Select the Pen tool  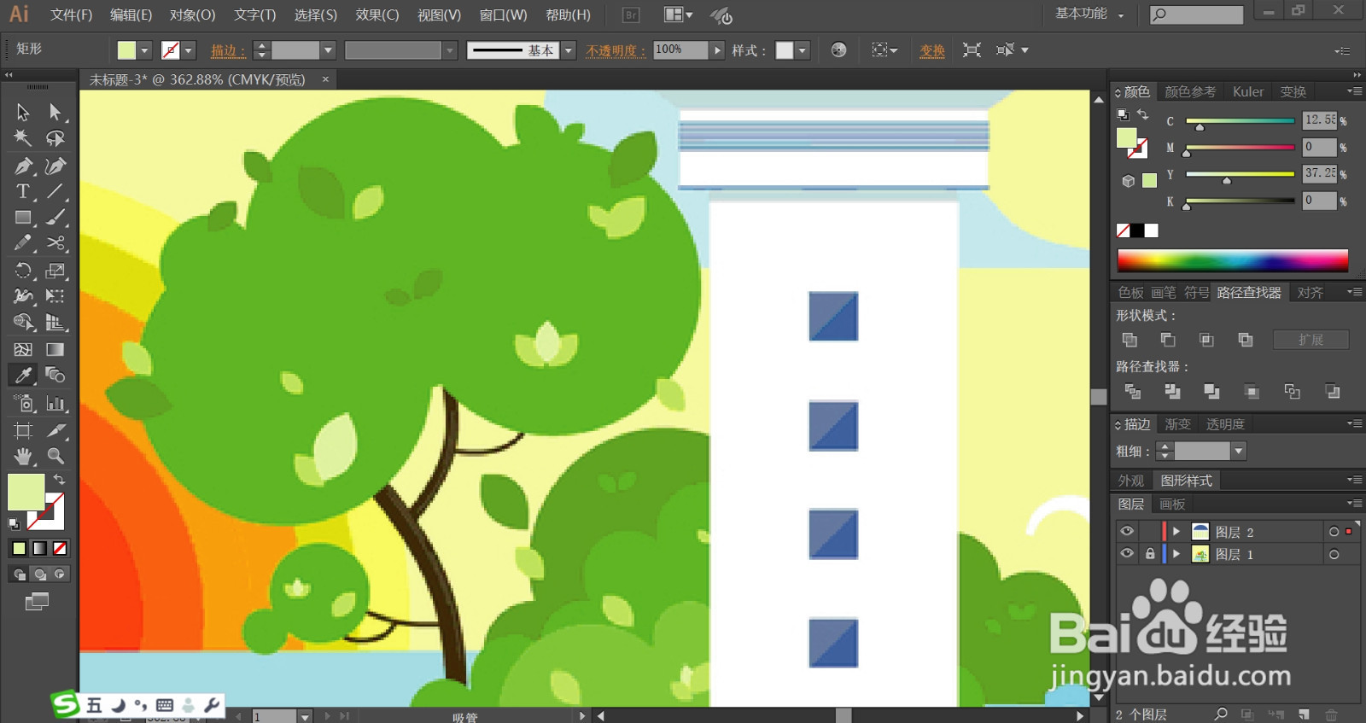pyautogui.click(x=23, y=166)
